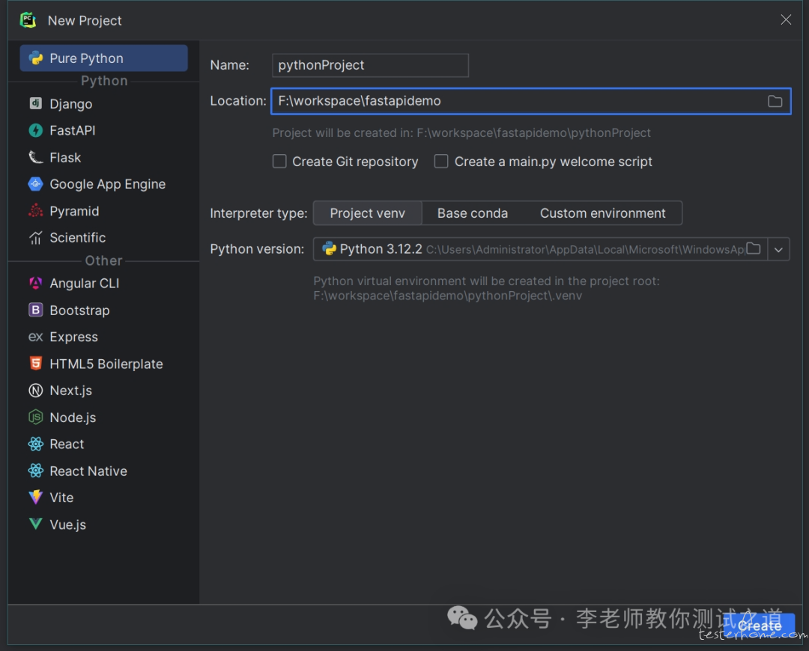This screenshot has height=651, width=809.
Task: Pick React from project list
Action: pyautogui.click(x=103, y=444)
